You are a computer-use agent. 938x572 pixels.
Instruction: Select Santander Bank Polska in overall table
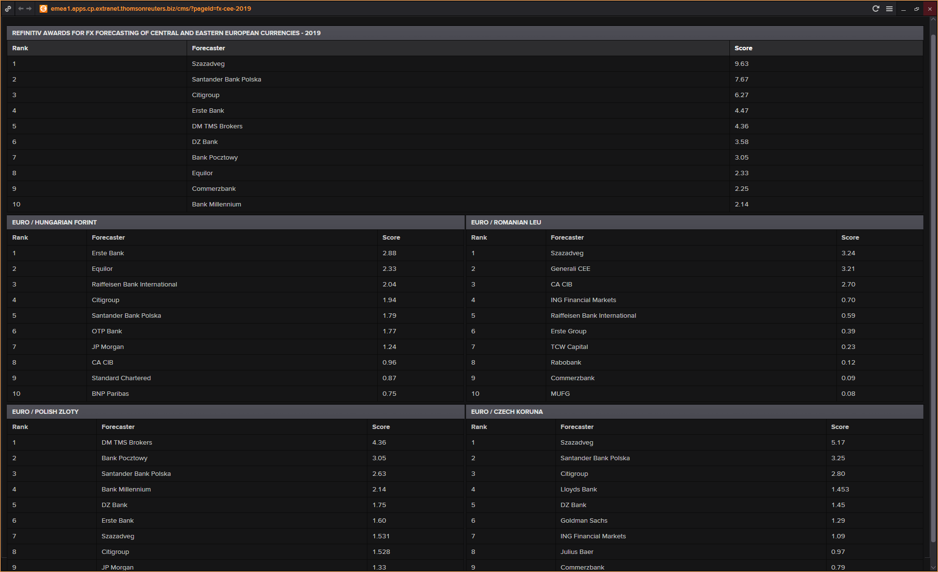[227, 80]
